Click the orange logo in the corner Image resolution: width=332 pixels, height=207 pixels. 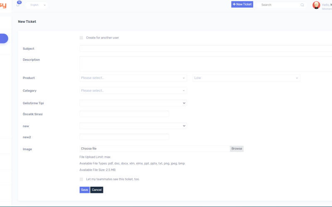[x=3, y=5]
